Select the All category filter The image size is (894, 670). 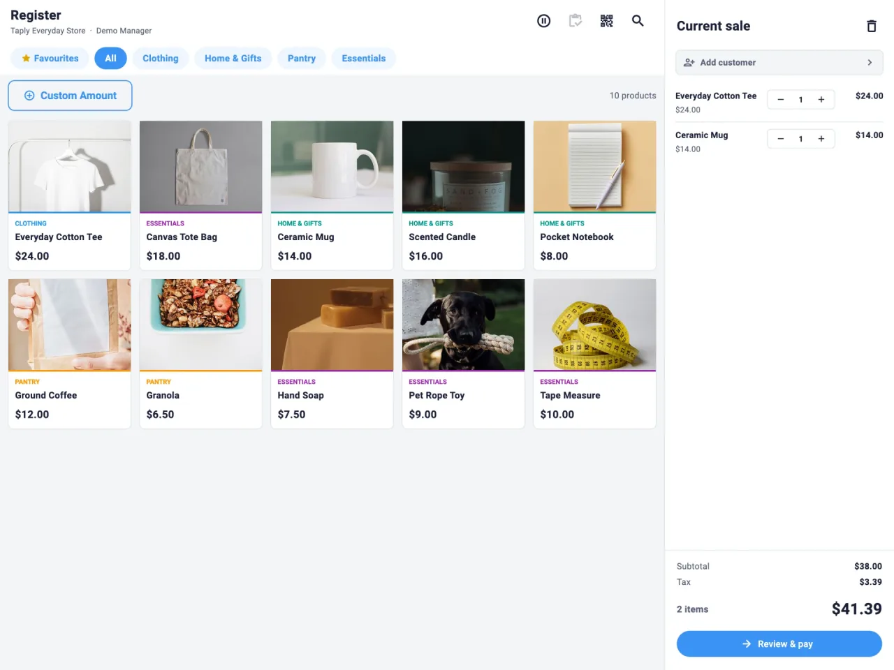[110, 59]
